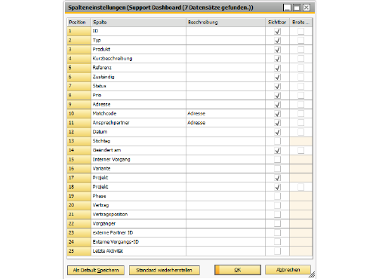
Task: Check Breite checkbox for the Typ row
Action: click(300, 40)
